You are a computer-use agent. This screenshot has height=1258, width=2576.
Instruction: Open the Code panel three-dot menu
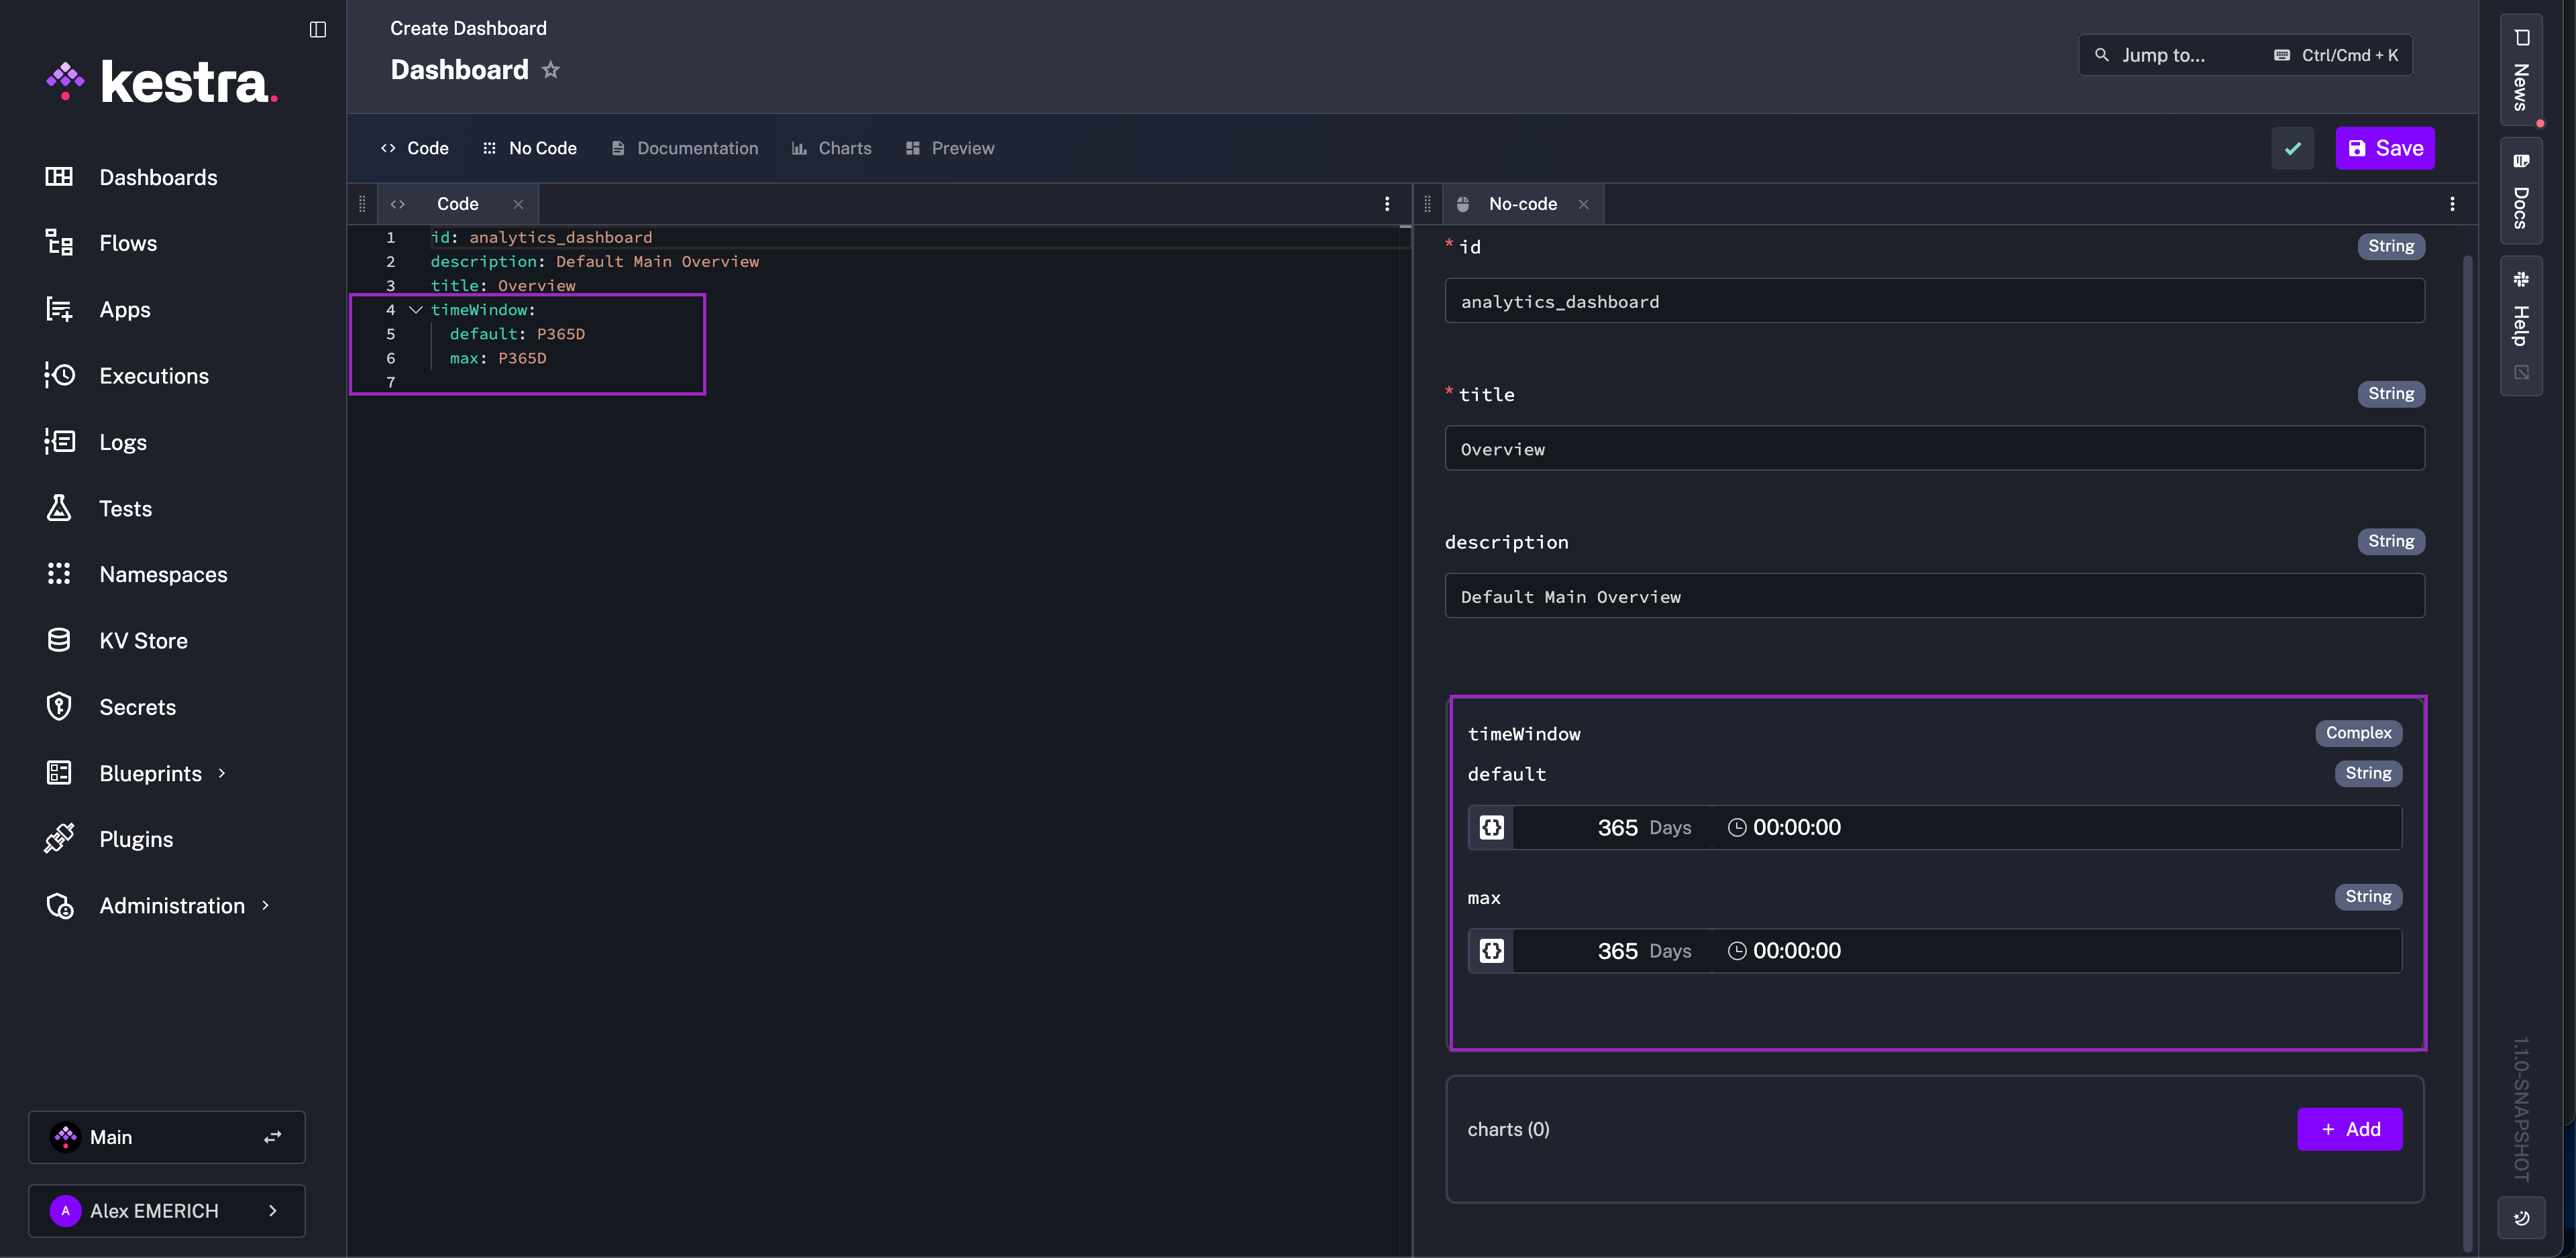pyautogui.click(x=1386, y=204)
